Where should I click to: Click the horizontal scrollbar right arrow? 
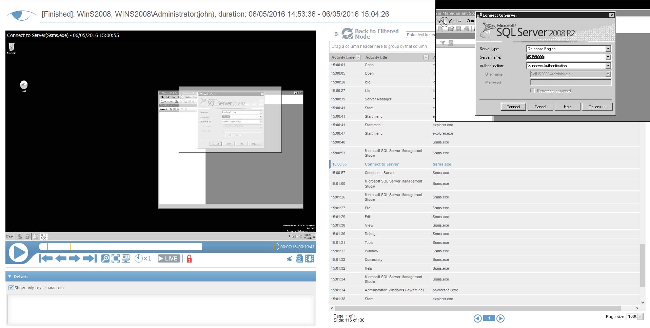coord(637,308)
